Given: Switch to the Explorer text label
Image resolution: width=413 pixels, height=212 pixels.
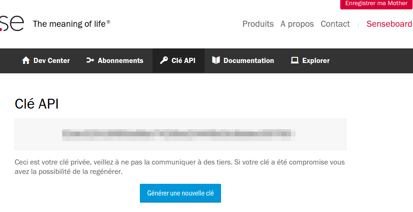Looking at the screenshot, I should click(316, 61).
